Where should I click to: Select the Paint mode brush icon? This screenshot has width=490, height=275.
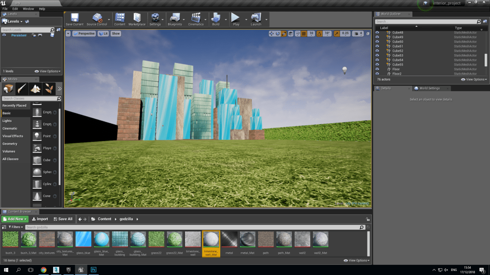(21, 89)
